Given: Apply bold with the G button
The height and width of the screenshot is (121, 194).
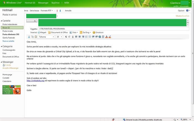Looking at the screenshot, I should pyautogui.click(x=66, y=37).
